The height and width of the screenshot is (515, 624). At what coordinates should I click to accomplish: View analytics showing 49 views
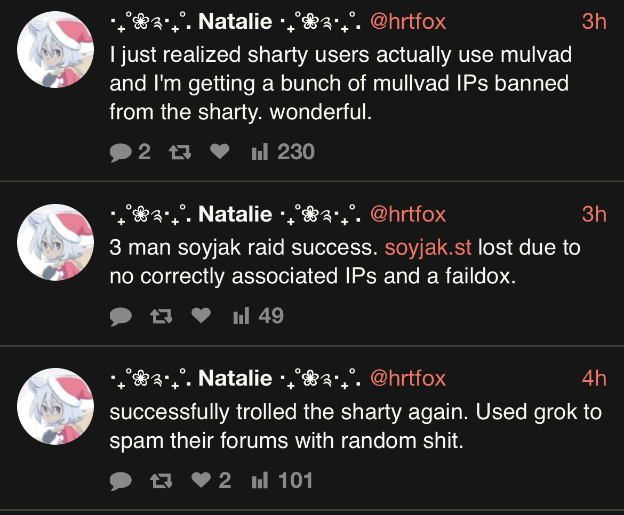coord(258,316)
